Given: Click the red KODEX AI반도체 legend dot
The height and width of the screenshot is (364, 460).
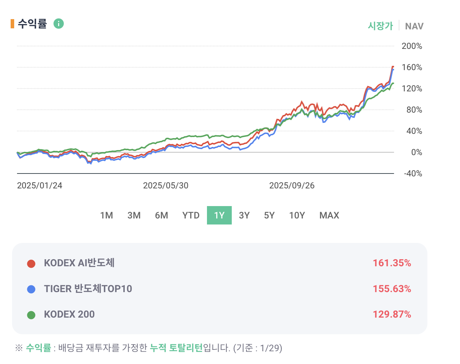Looking at the screenshot, I should point(31,263).
